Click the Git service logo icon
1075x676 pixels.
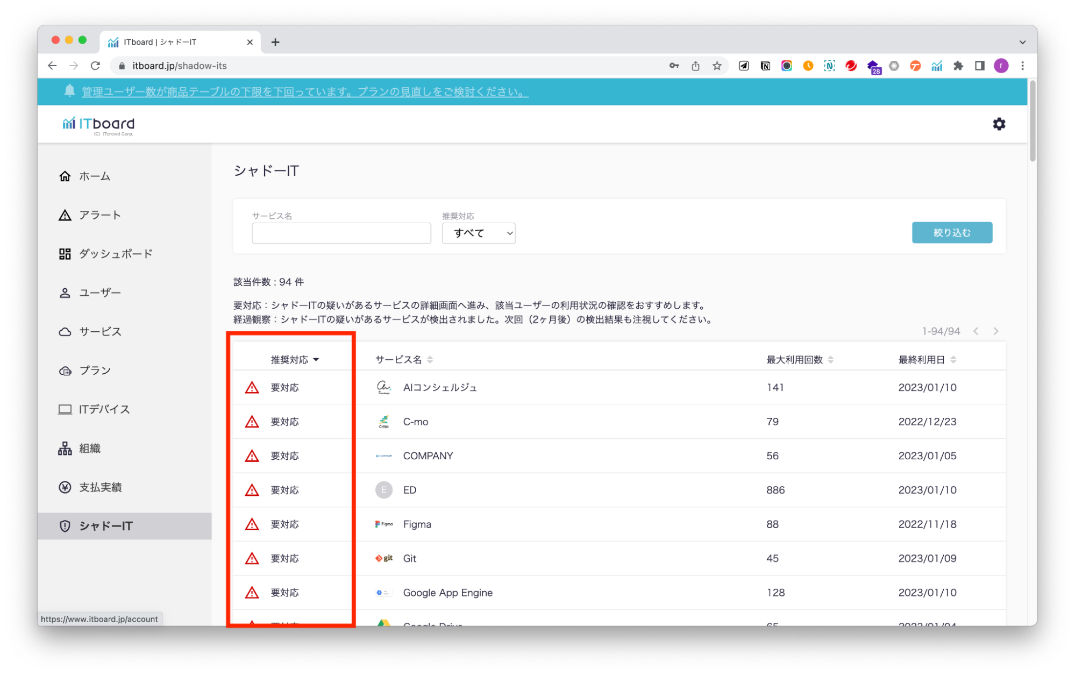coord(383,558)
